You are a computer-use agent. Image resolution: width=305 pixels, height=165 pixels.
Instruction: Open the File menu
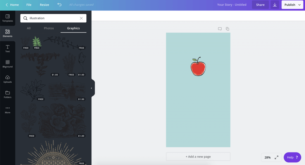point(29,5)
